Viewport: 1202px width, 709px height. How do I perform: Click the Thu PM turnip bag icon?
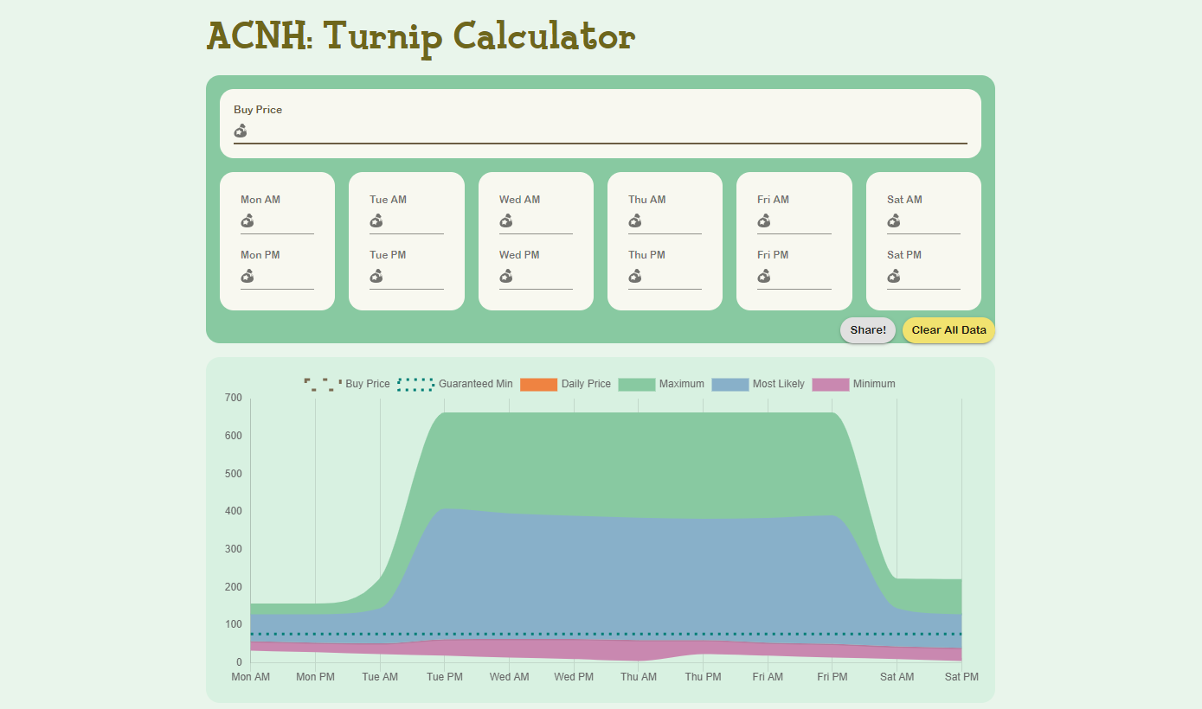635,277
